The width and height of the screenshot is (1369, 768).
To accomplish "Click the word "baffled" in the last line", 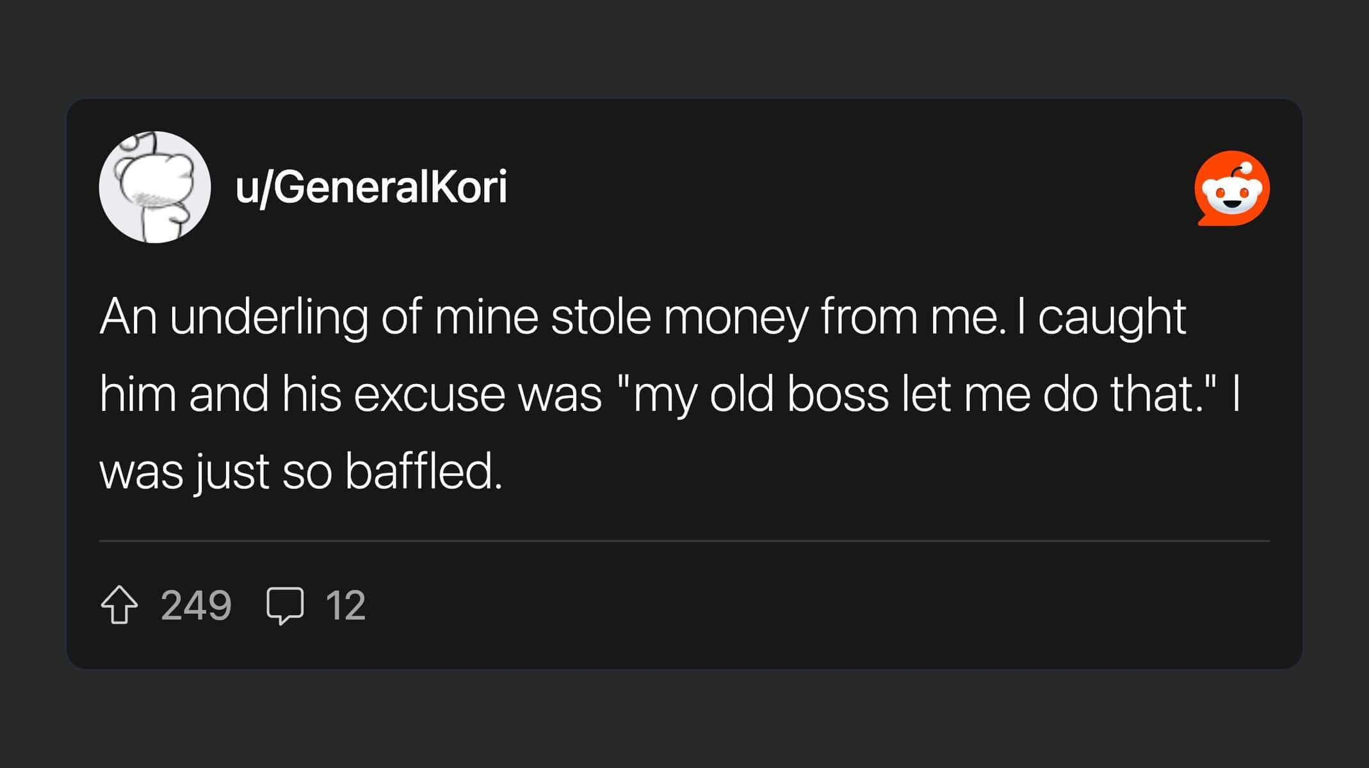I will click(x=423, y=472).
